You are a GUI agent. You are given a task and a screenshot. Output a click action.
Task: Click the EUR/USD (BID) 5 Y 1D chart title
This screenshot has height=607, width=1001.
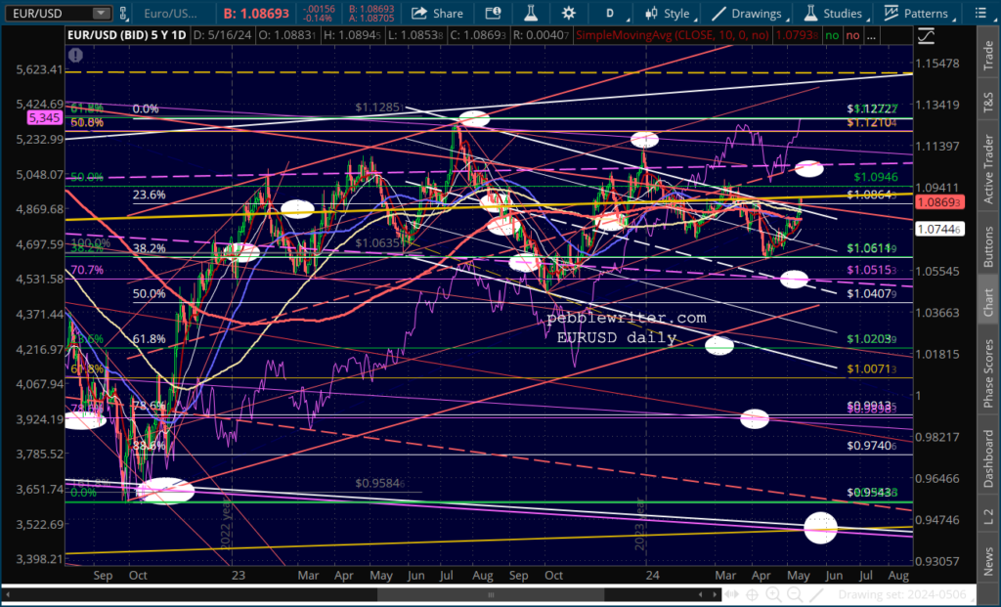pos(127,35)
